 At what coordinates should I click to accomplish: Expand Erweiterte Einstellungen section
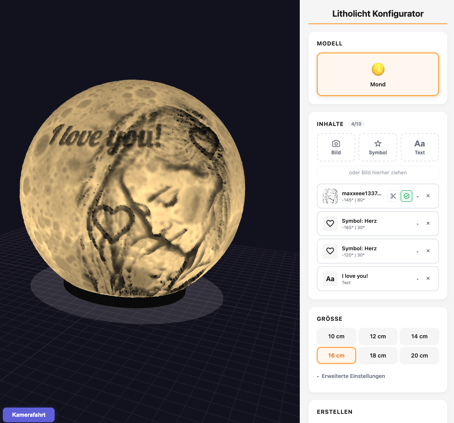(x=351, y=376)
